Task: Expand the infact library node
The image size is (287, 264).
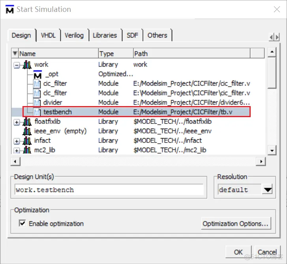Action: click(17, 141)
